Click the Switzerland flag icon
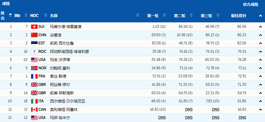 (x=34, y=27)
